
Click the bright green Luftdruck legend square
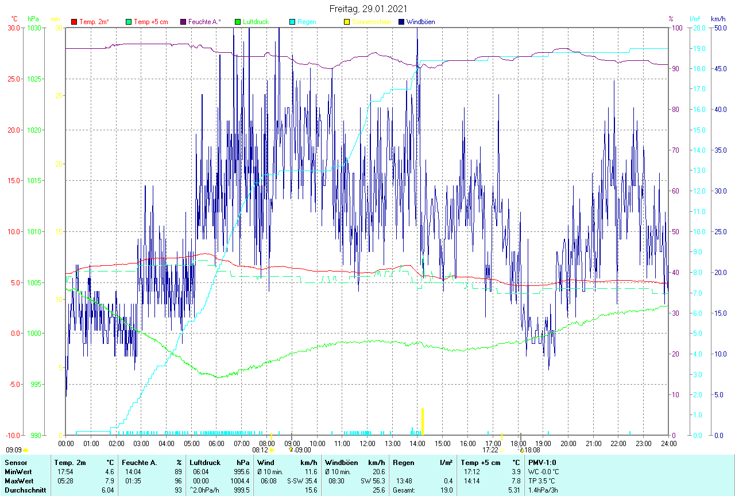tap(238, 22)
